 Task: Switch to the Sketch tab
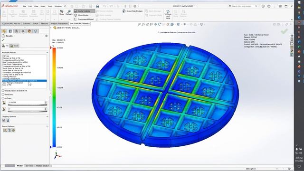[35, 23]
